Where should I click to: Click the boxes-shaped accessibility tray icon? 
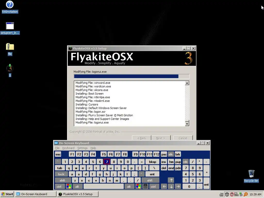[236, 194]
